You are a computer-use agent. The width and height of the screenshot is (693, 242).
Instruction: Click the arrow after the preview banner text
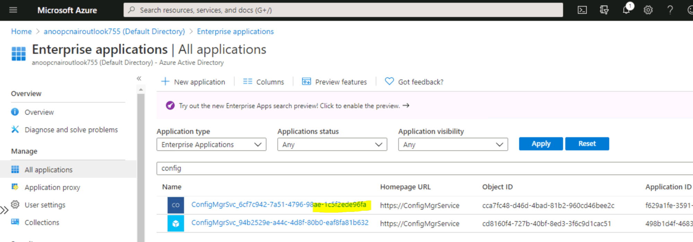click(x=406, y=105)
